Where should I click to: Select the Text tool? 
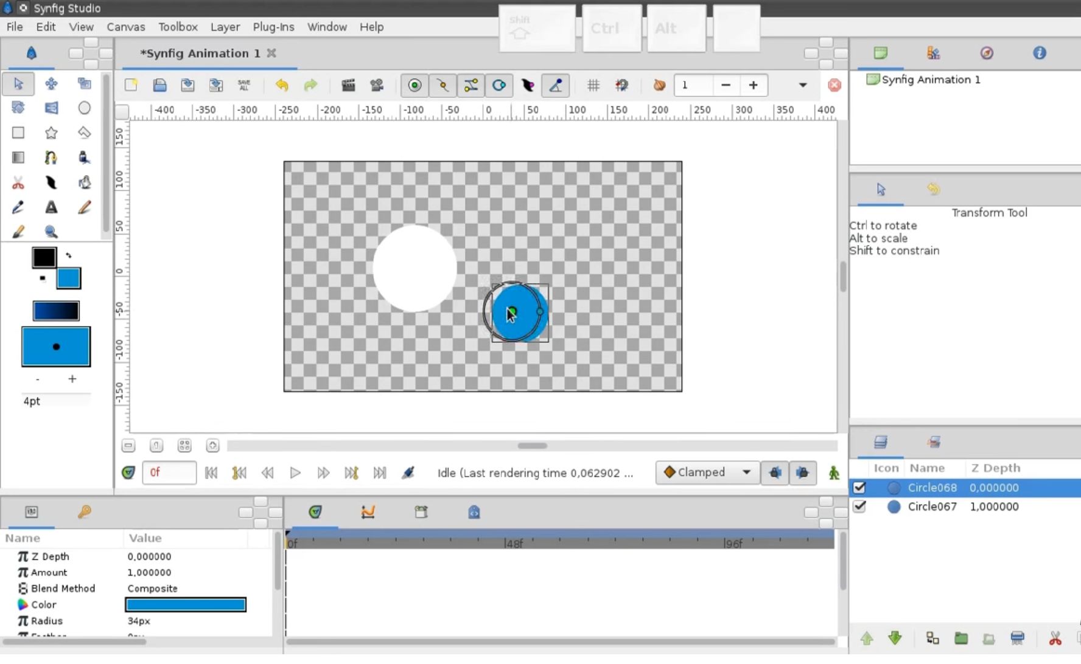tap(51, 207)
